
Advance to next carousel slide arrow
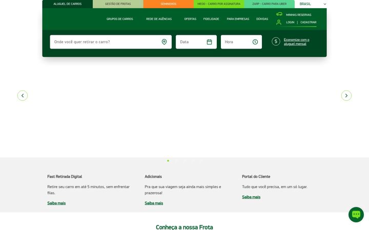(346, 96)
